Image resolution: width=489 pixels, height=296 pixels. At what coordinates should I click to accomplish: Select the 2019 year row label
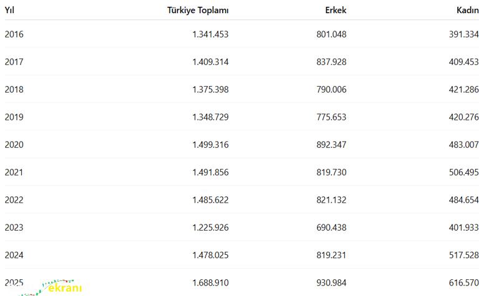tap(14, 117)
